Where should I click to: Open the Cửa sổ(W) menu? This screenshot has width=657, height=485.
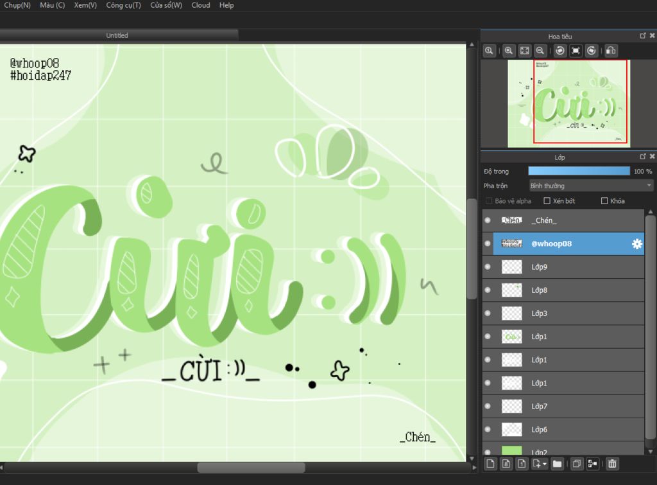(x=166, y=5)
